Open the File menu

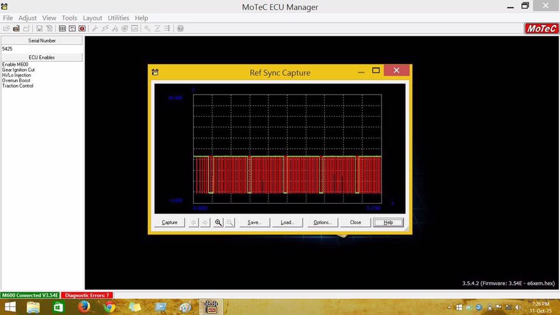pos(8,18)
